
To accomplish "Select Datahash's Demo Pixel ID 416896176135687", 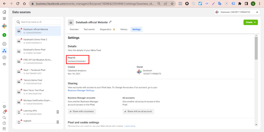I will pos(38,51).
